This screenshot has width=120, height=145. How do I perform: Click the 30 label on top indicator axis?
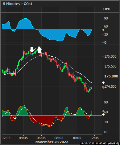pyautogui.click(x=106, y=34)
